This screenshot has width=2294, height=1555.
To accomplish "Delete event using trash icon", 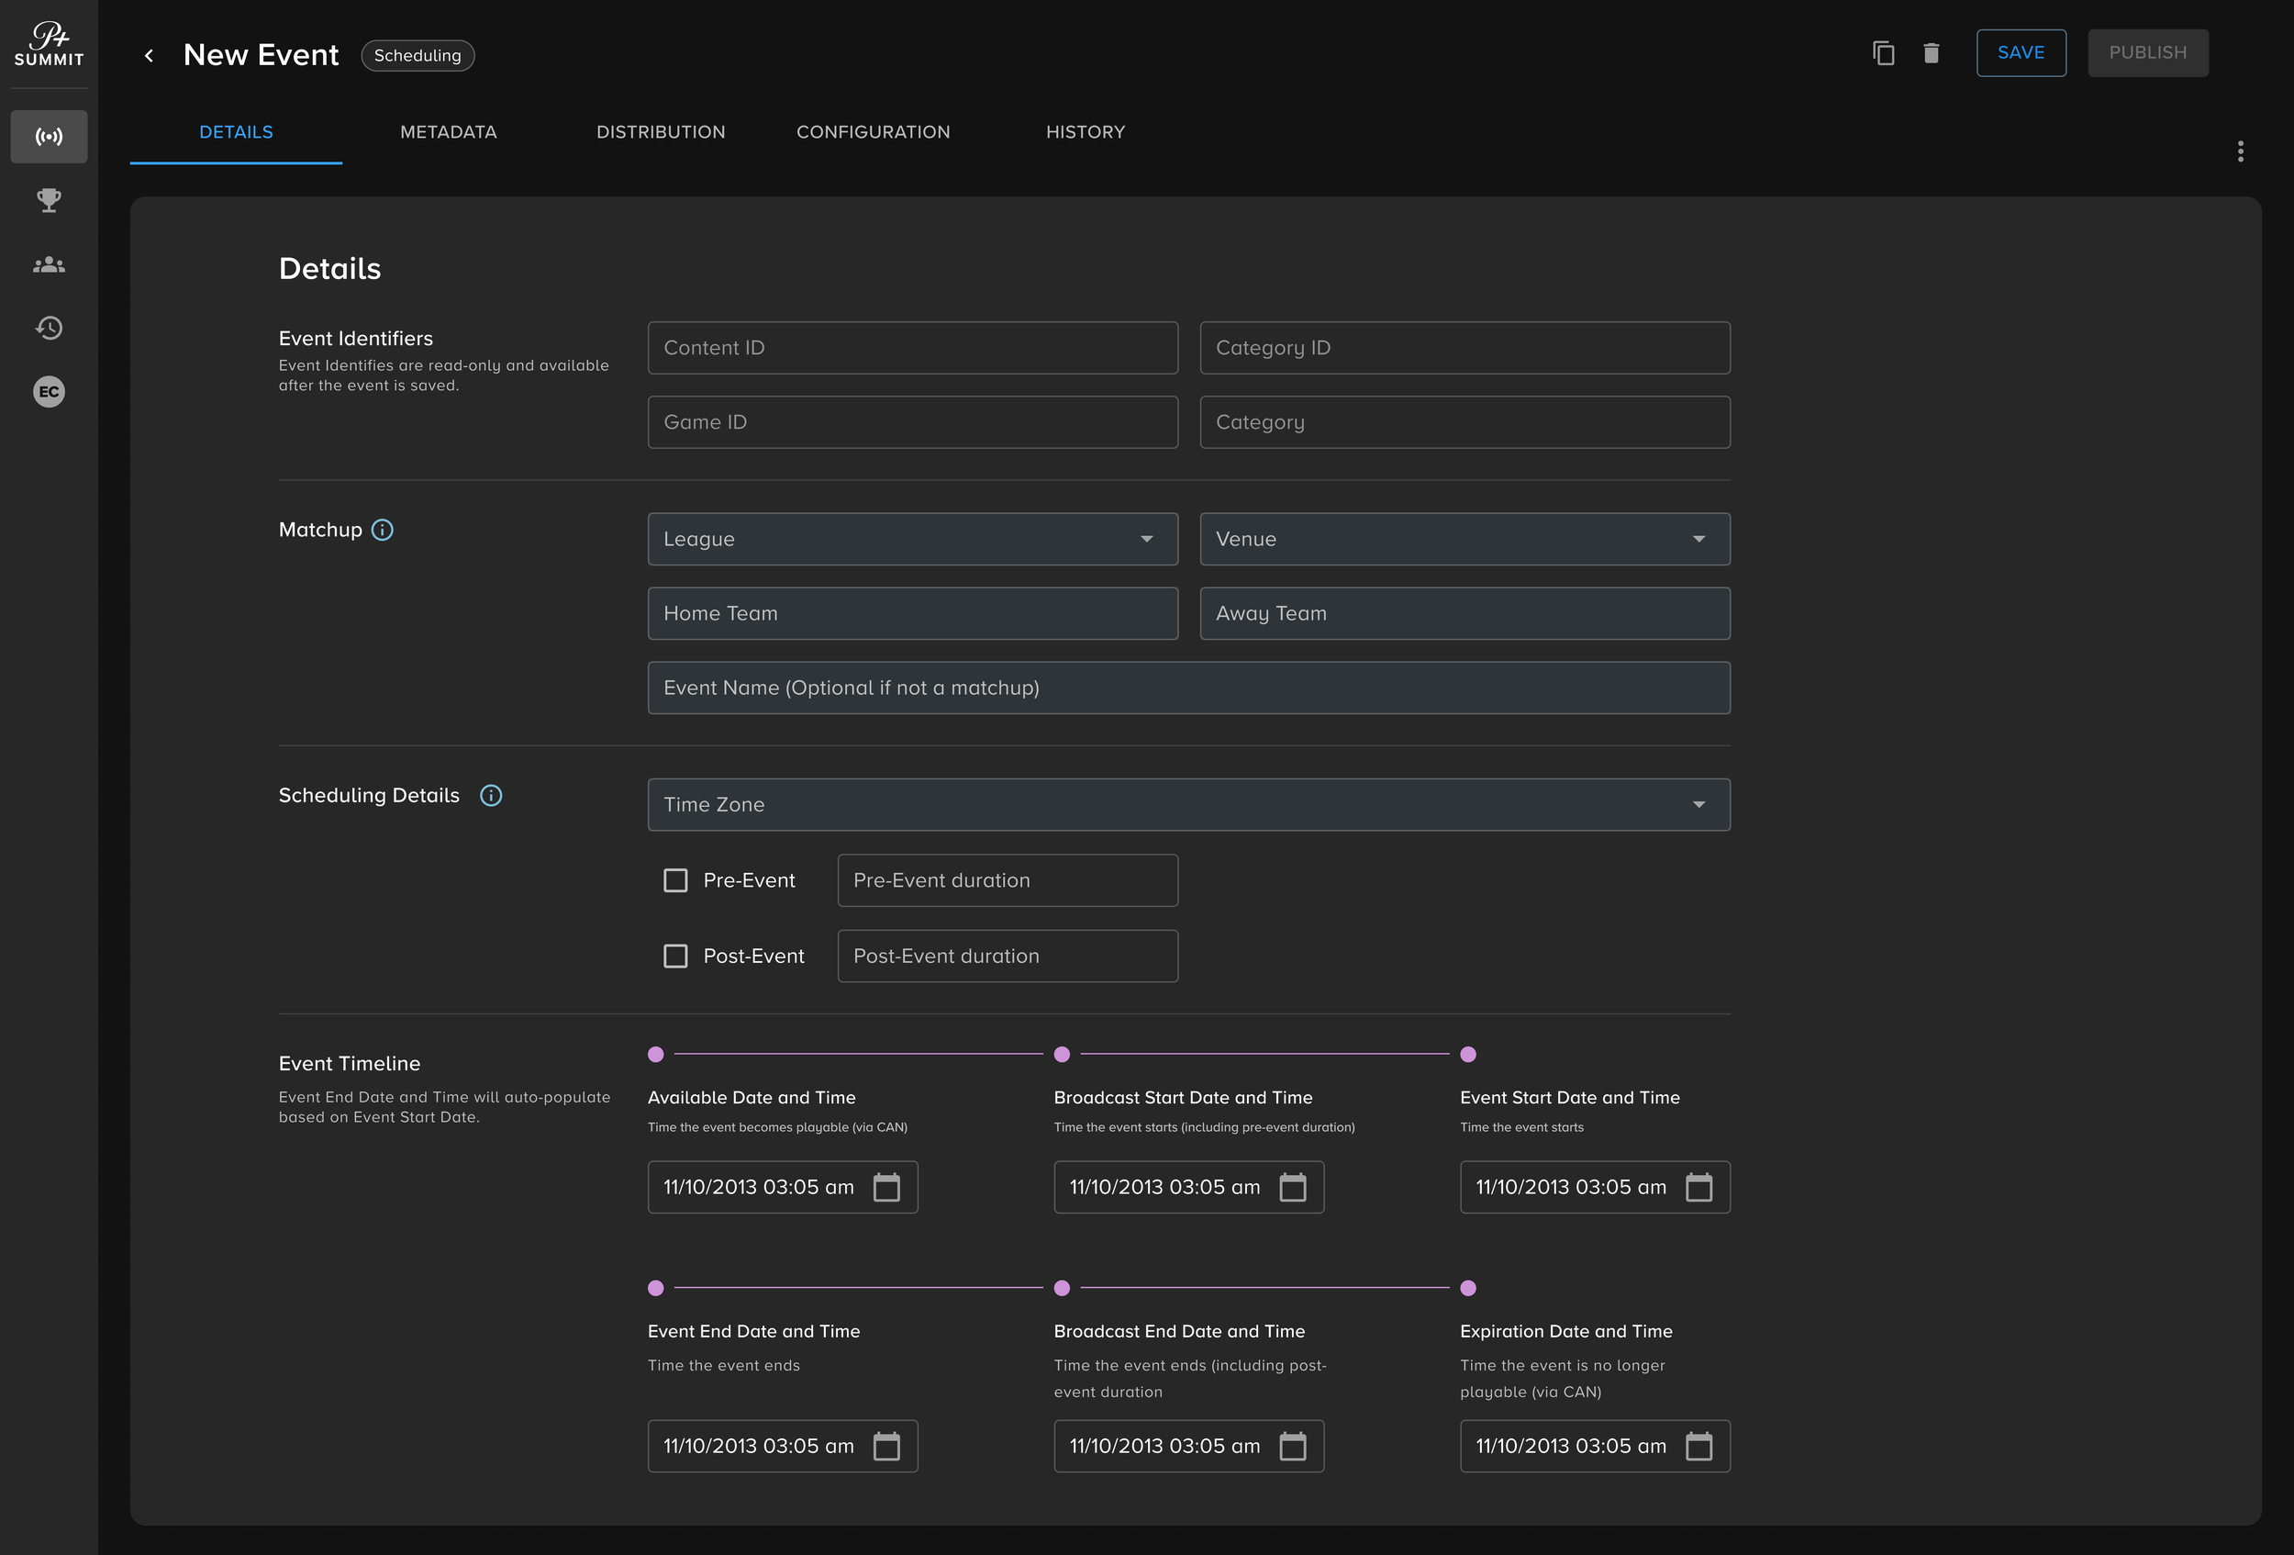I will pos(1931,53).
